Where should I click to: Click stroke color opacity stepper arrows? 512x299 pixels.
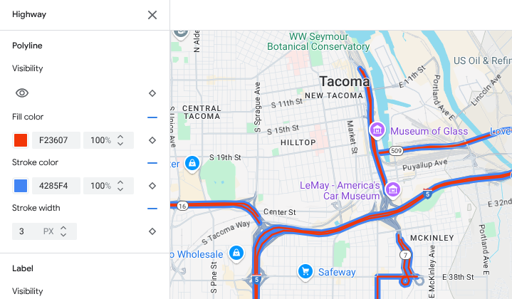(x=120, y=186)
